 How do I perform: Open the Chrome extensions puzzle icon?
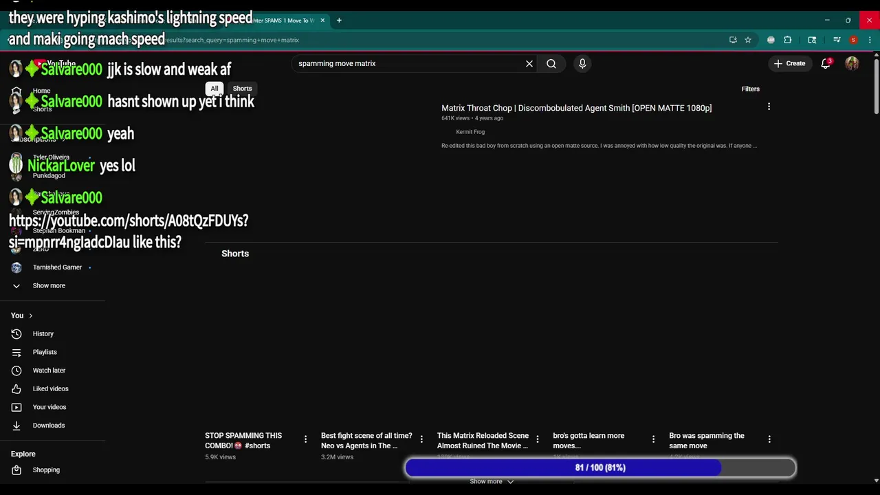(788, 40)
